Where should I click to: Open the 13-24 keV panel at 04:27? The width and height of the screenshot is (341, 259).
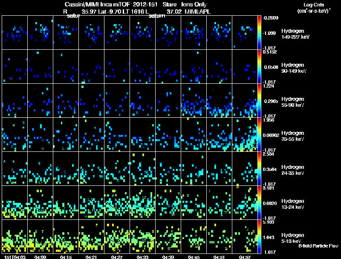point(117,202)
